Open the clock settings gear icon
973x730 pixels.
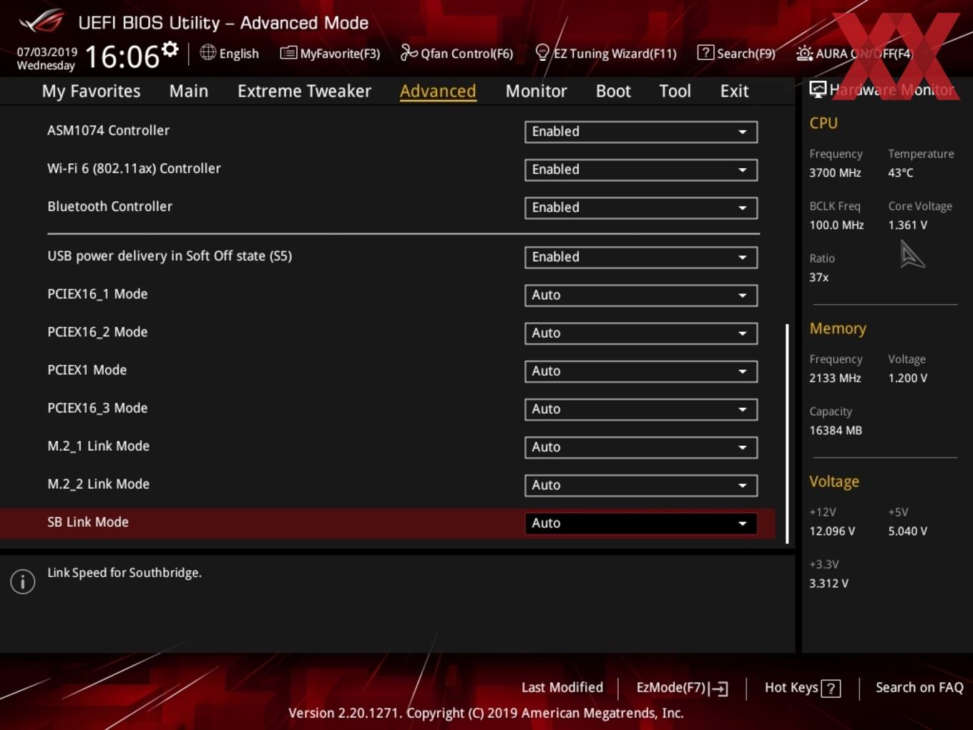(x=170, y=49)
